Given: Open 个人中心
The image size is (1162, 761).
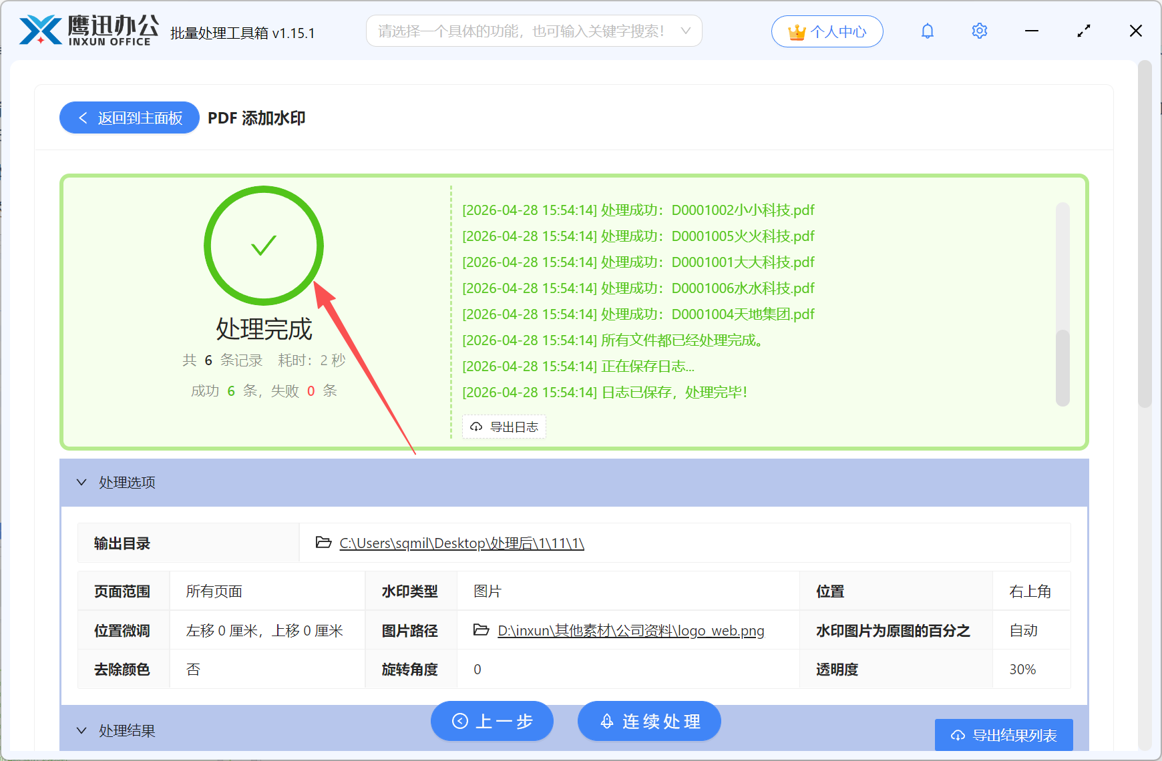Looking at the screenshot, I should 827,31.
